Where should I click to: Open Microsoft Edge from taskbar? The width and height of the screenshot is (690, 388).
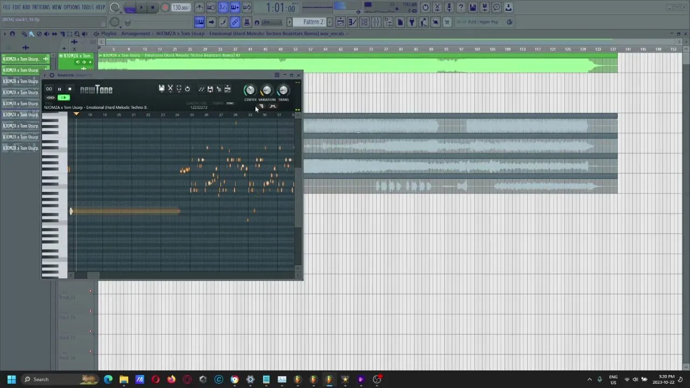click(108, 379)
